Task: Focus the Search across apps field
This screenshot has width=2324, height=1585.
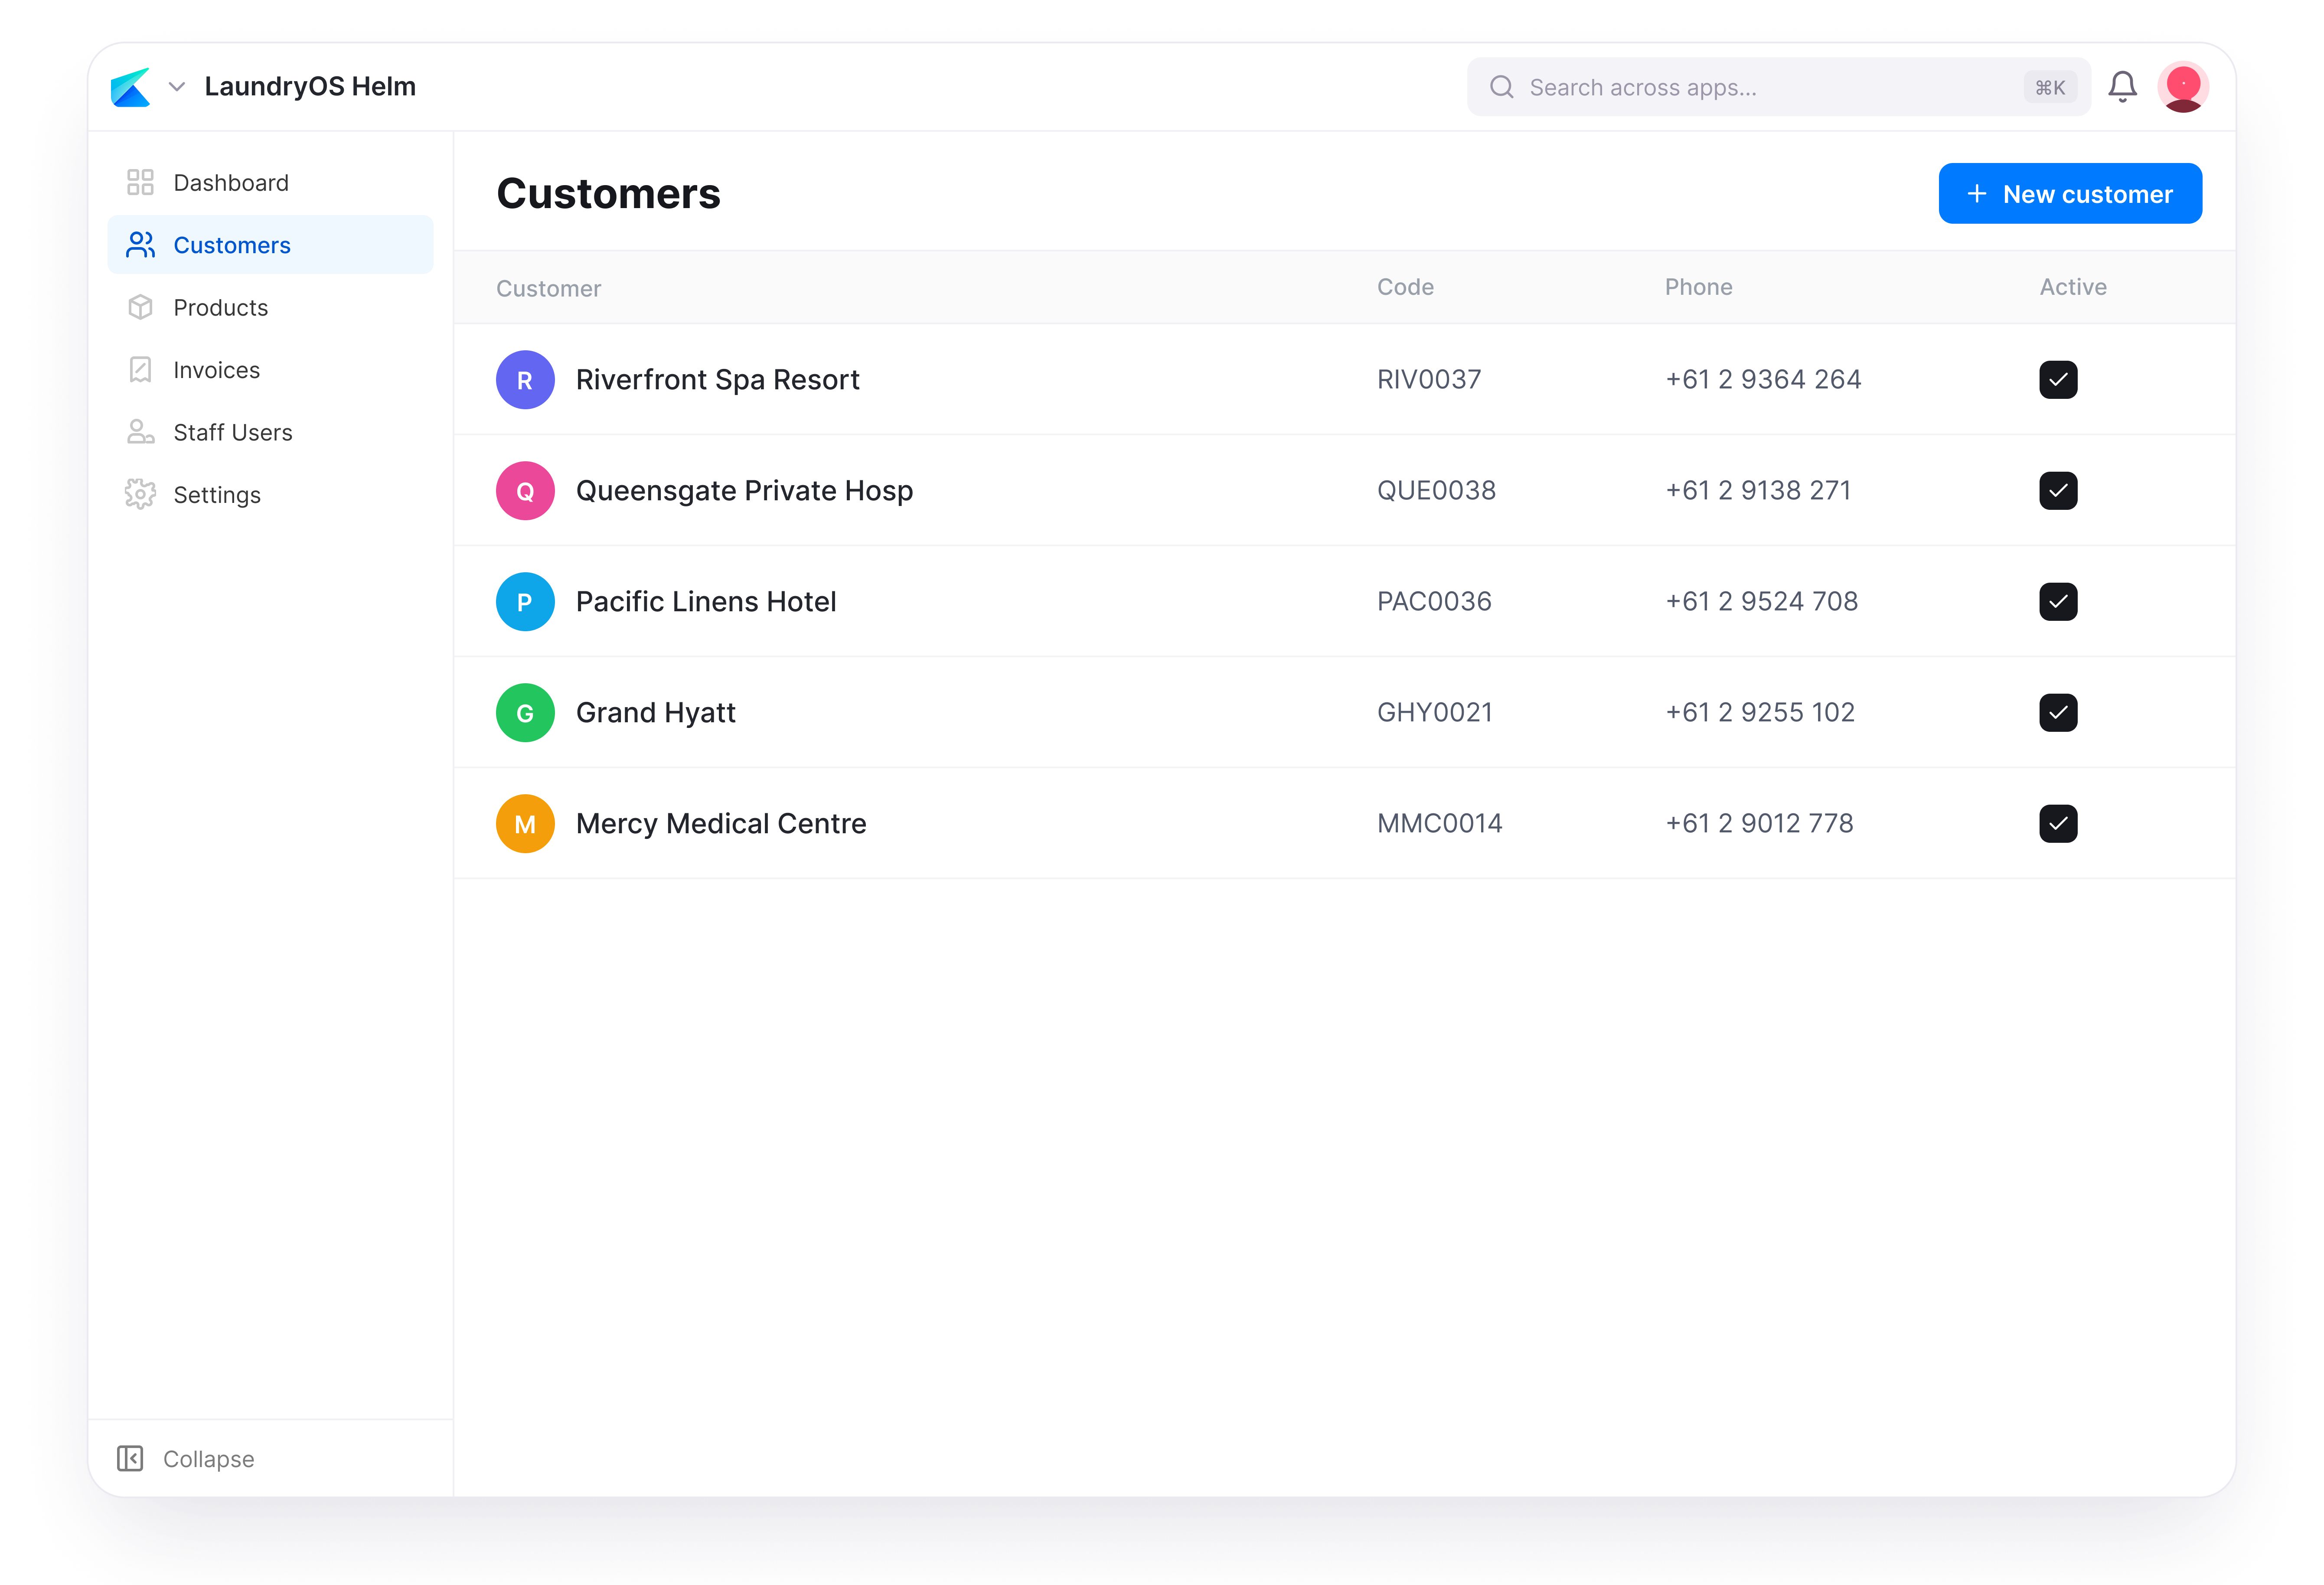Action: (1778, 87)
